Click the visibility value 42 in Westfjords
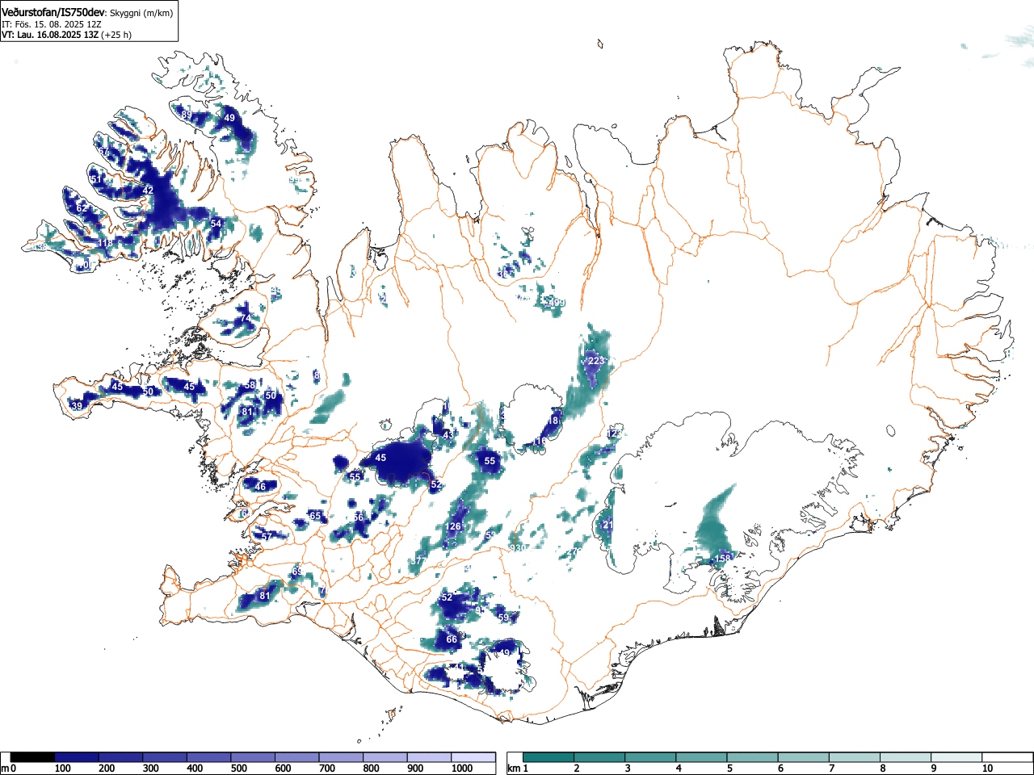This screenshot has width=1034, height=775. [148, 191]
